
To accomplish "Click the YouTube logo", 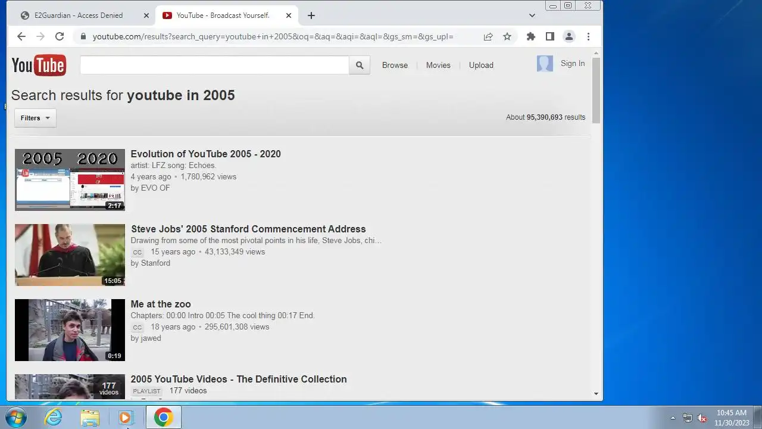I will (x=39, y=65).
